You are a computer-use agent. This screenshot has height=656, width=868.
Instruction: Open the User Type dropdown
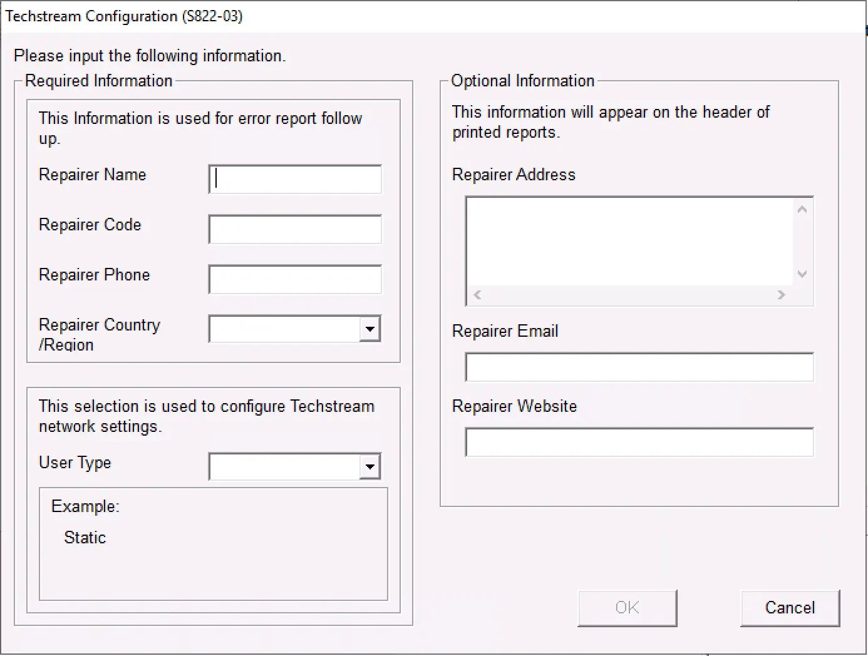tap(369, 466)
